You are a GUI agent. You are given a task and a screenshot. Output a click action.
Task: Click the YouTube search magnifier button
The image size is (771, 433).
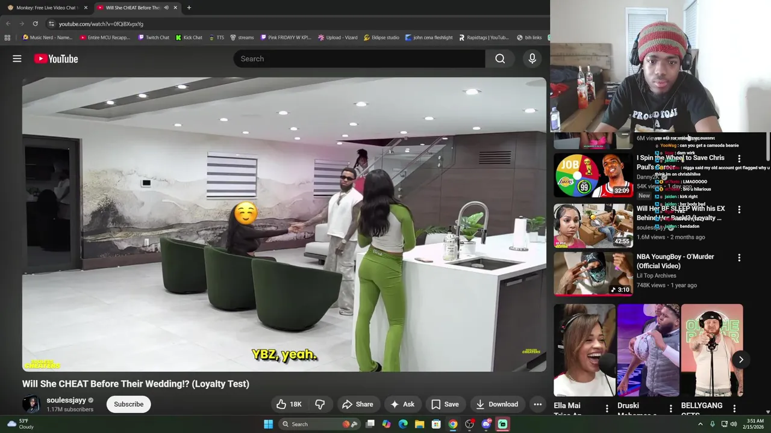pos(500,58)
